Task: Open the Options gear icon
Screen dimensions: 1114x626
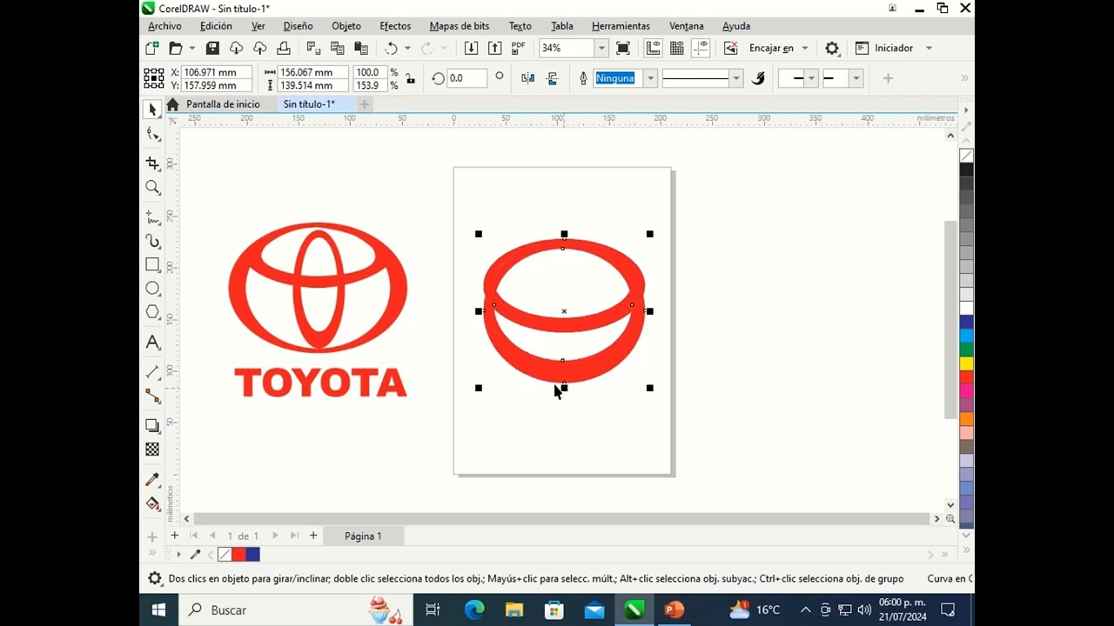Action: point(832,49)
